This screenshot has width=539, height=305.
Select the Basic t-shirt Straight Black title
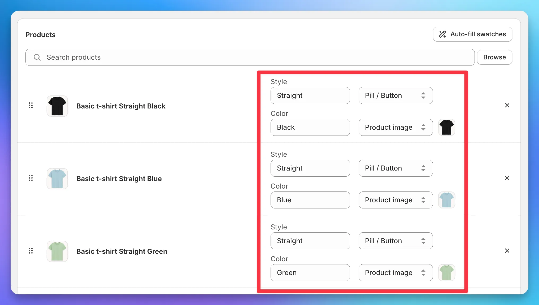121,106
